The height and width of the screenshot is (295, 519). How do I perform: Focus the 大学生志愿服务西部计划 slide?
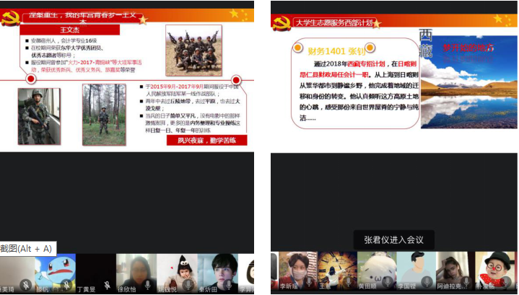[x=393, y=79]
